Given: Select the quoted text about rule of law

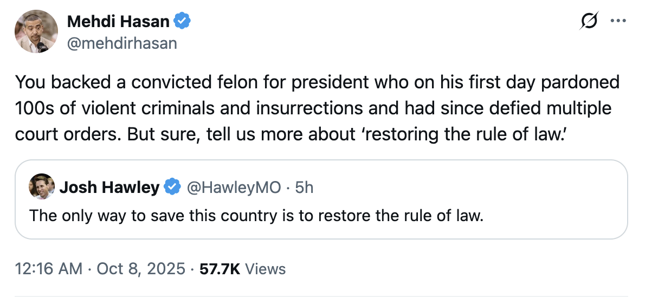Looking at the screenshot, I should (255, 215).
